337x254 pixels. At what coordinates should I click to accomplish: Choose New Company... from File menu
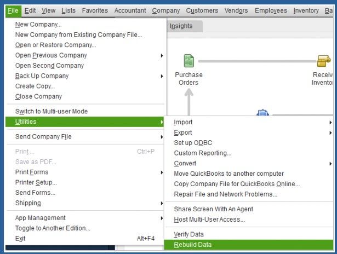coord(85,25)
